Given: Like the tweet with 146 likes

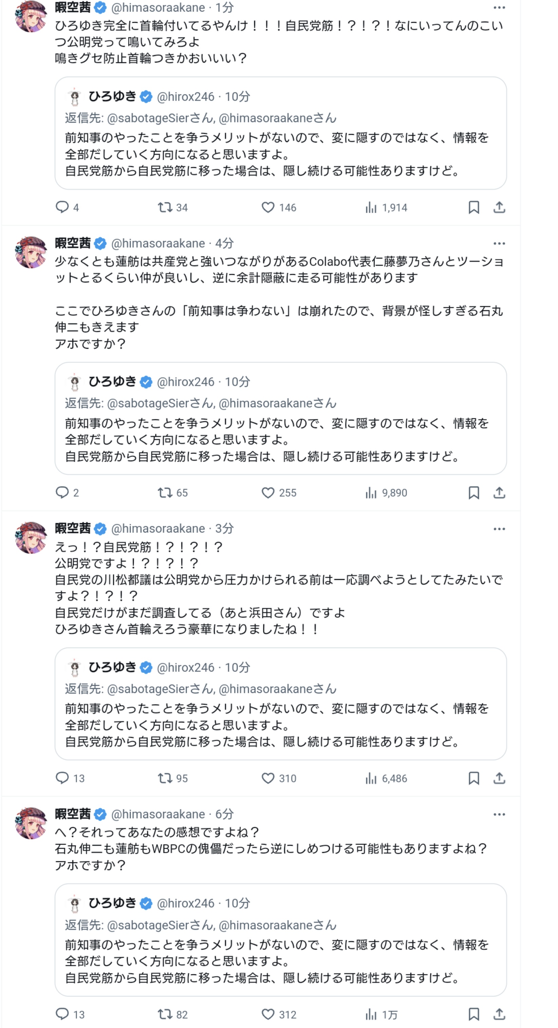Looking at the screenshot, I should 268,207.
